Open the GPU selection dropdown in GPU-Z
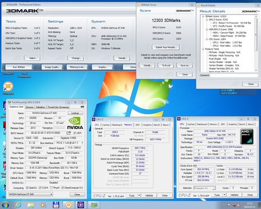This screenshot has width=261, height=209. (31, 194)
